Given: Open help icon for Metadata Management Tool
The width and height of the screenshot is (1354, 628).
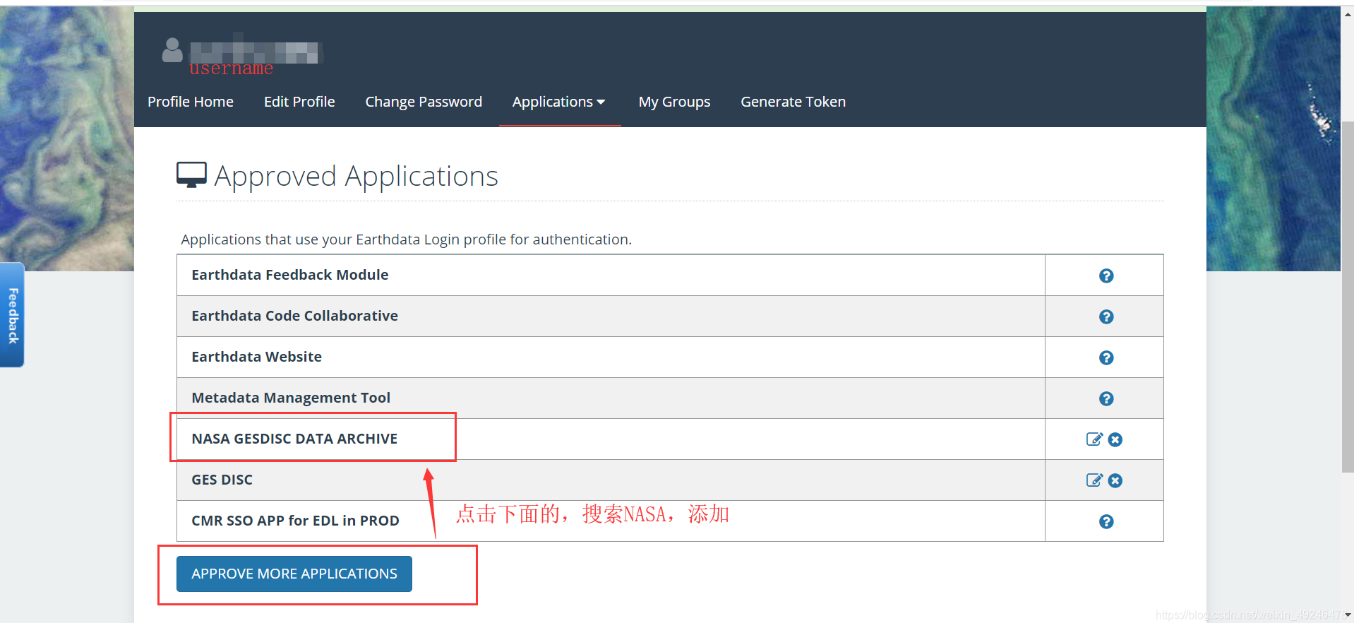Looking at the screenshot, I should 1106,398.
